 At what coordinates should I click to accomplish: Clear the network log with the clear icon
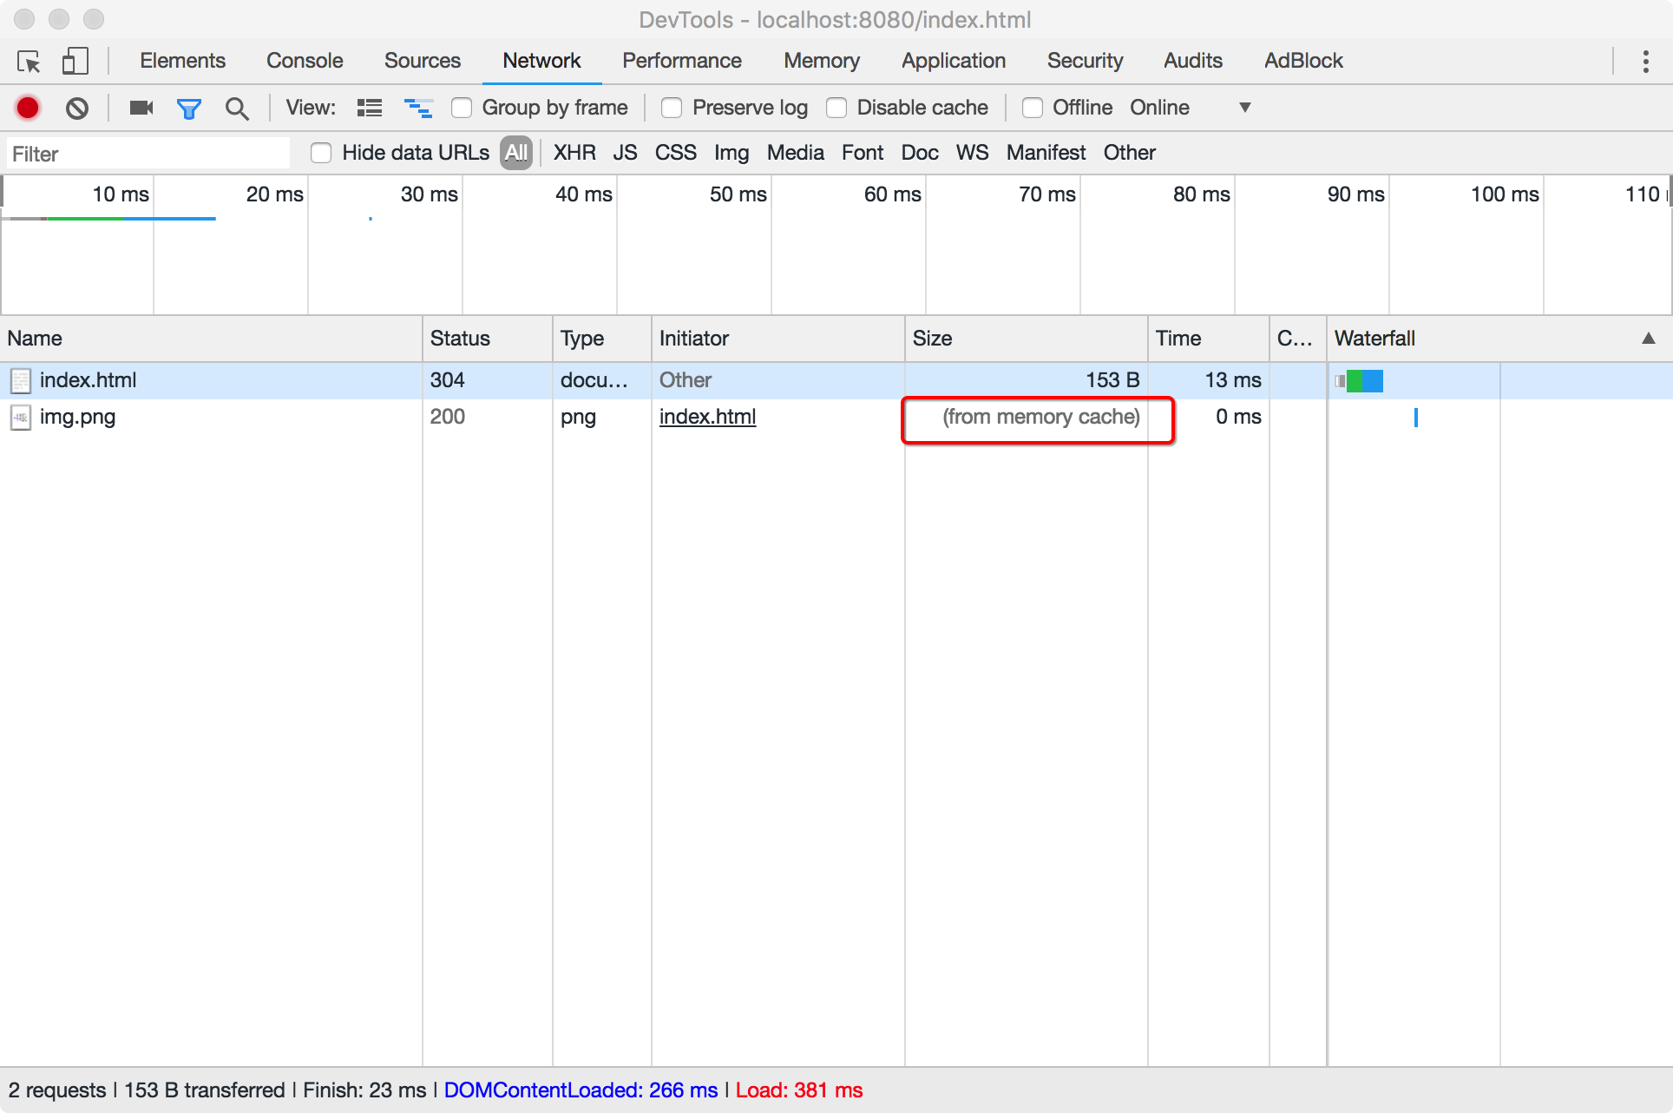[77, 108]
